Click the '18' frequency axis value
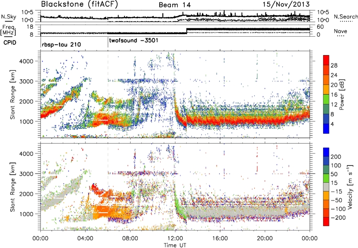Screen dimensions: 358x248 30,27
